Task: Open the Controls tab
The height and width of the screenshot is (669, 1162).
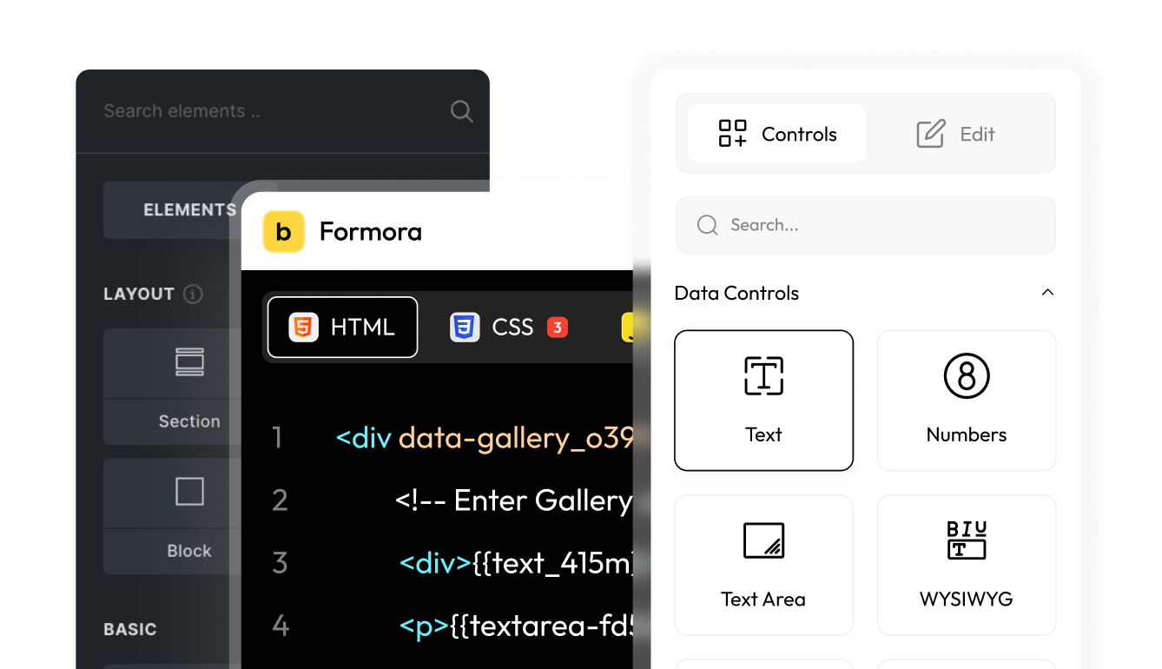Action: 776,134
